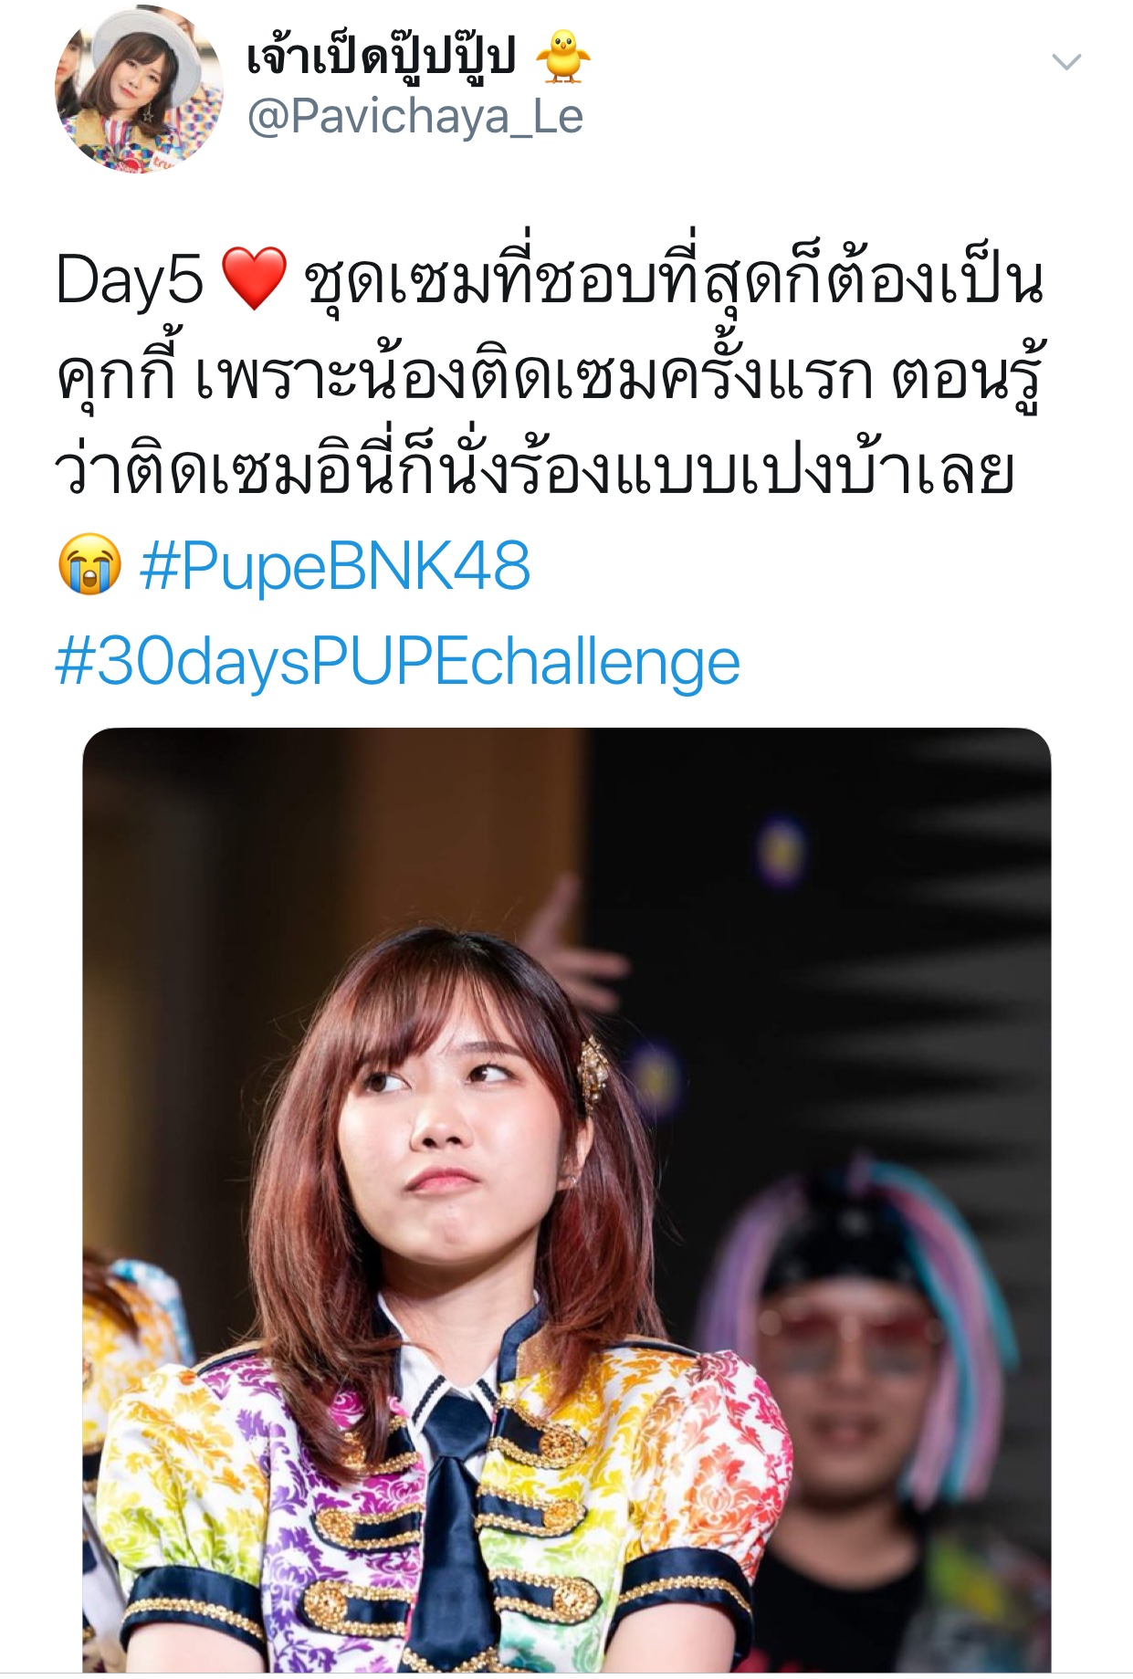Tap the tweet line starting with ว่าติดเซมอินี่
Viewport: 1133px width, 1679px height.
[535, 471]
